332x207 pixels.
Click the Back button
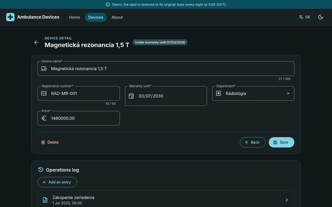click(253, 142)
